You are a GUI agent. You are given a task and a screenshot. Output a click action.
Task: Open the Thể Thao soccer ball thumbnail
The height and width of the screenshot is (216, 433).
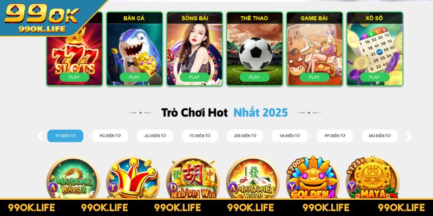point(254,49)
